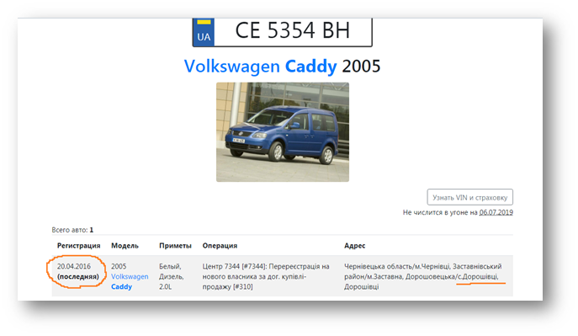Click the Белый, Дизель, 2.0L cell

coord(172,276)
